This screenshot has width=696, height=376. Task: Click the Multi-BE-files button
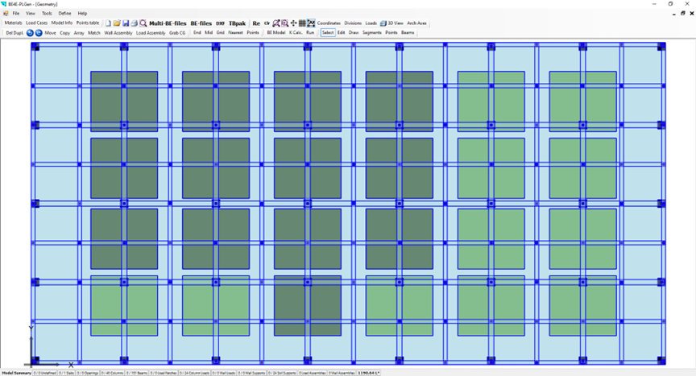point(168,23)
